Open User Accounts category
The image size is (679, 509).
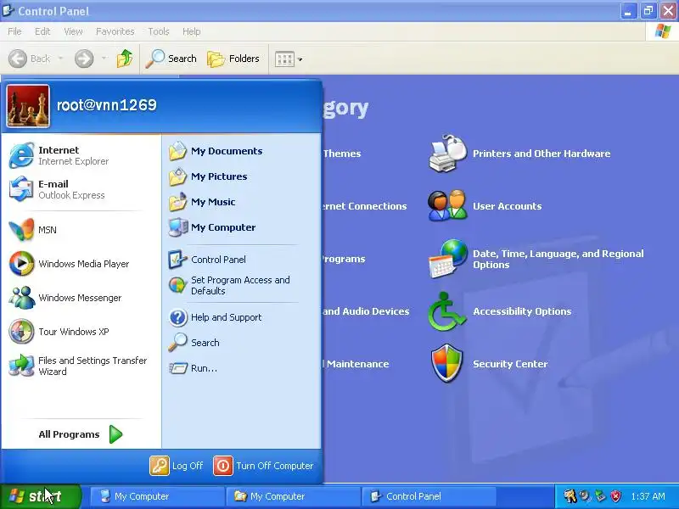pos(507,206)
